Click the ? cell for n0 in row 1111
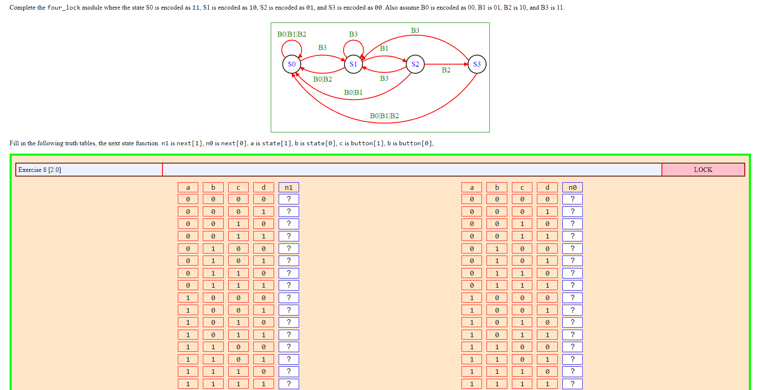The width and height of the screenshot is (761, 390). [x=572, y=383]
